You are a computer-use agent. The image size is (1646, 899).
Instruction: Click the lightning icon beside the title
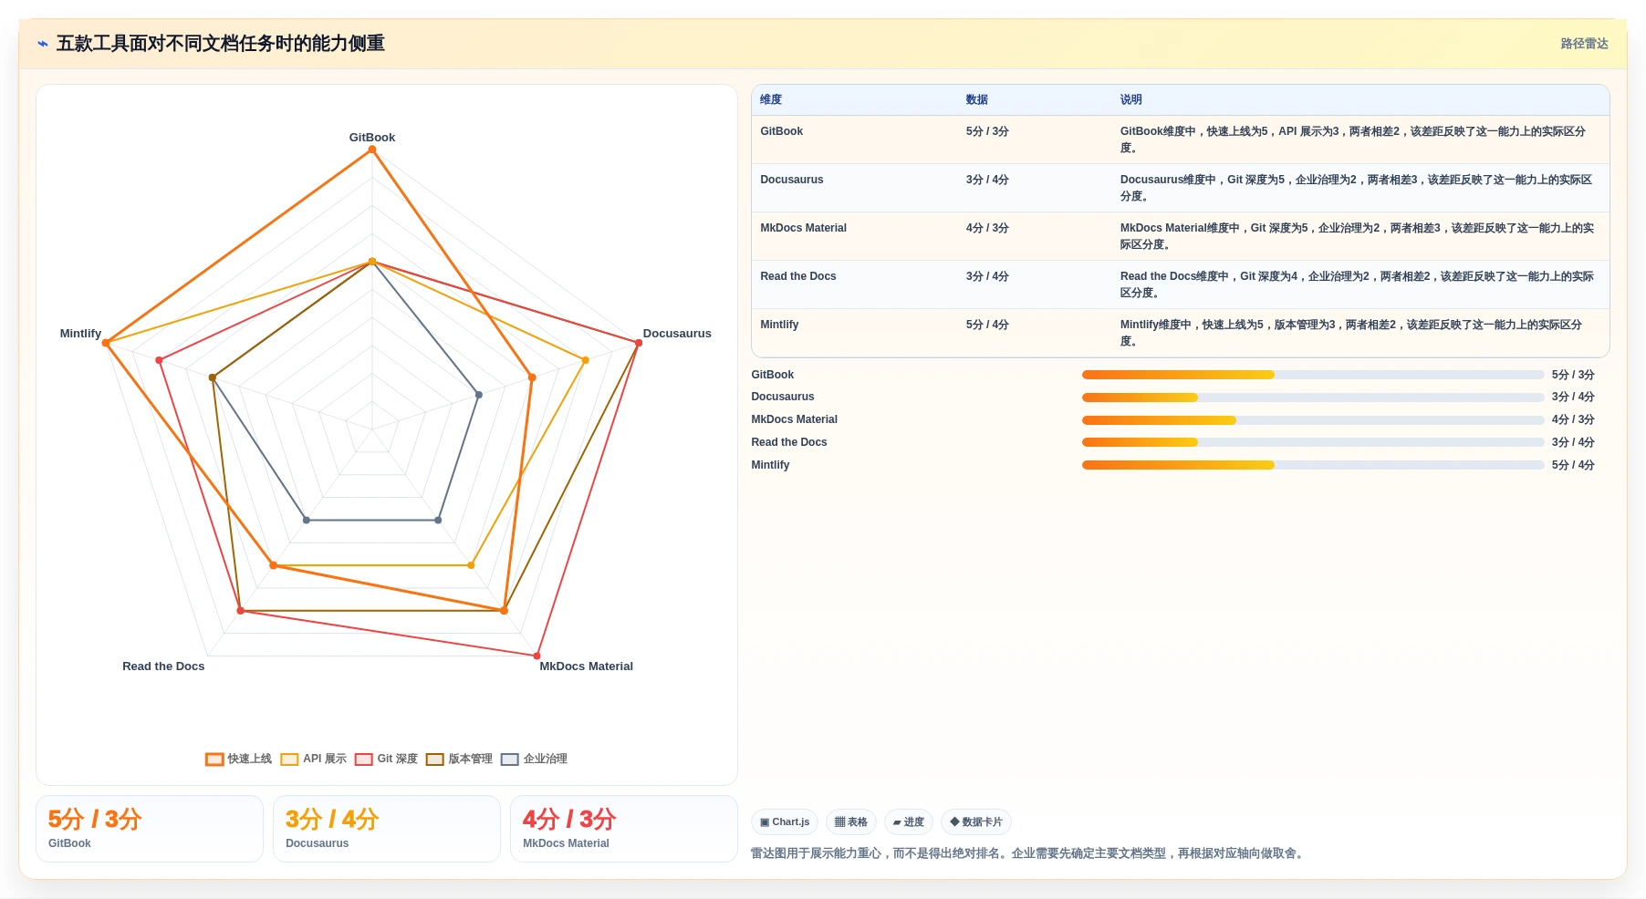[x=43, y=44]
